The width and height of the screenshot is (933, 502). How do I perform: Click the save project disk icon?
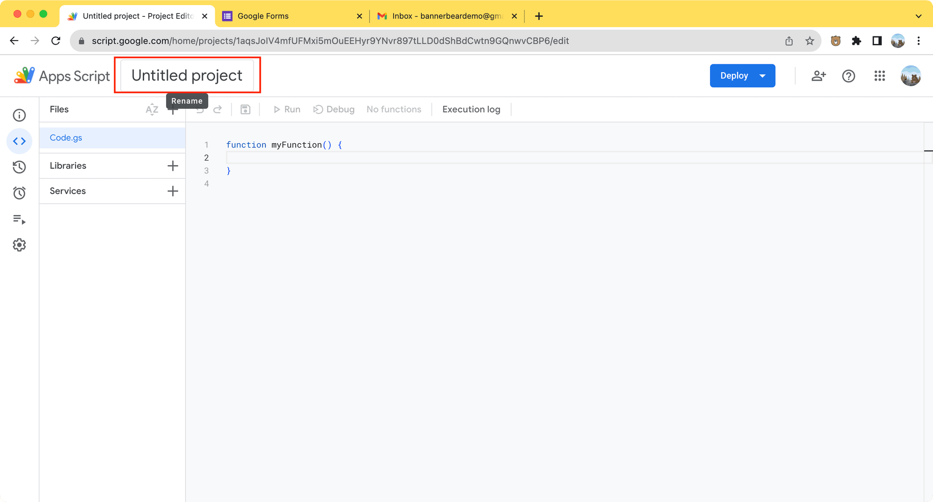coord(245,110)
